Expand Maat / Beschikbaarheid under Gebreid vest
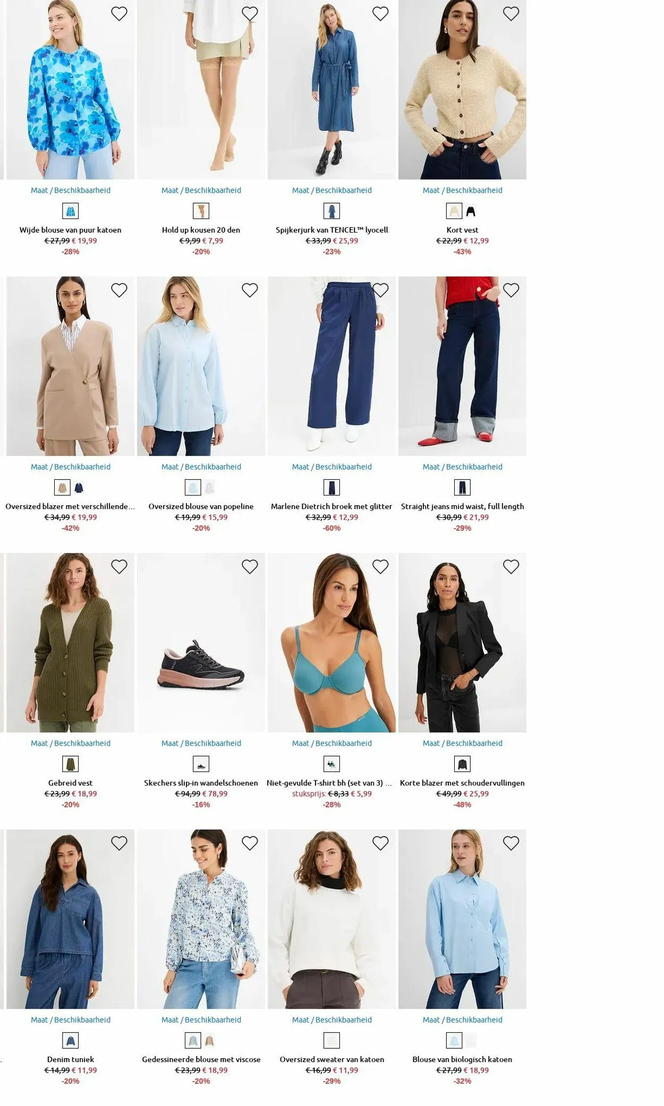This screenshot has width=664, height=1106. coord(71,743)
